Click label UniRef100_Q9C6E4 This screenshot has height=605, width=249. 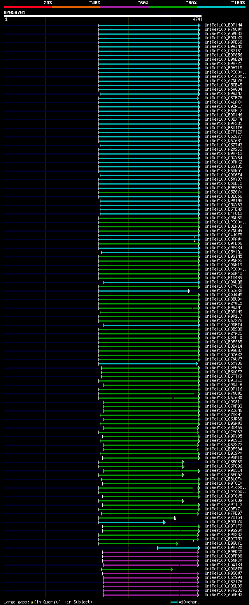click(x=223, y=175)
